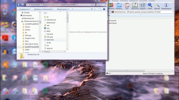Open WinRAR's Настройки menu
The height and width of the screenshot is (100, 179).
tap(143, 1)
